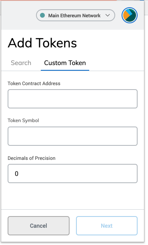Click the blue underline beneath Custom Token
Viewport: 148px width, 245px height.
click(x=65, y=70)
